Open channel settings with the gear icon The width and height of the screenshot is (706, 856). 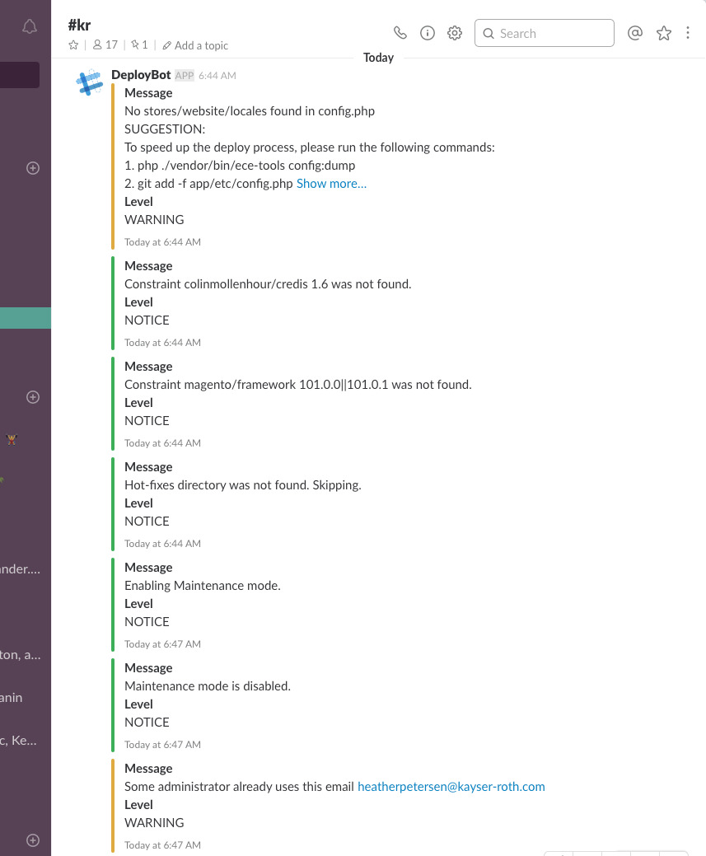click(x=454, y=33)
